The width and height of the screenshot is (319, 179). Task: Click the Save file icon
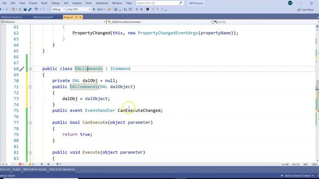tap(25, 9)
